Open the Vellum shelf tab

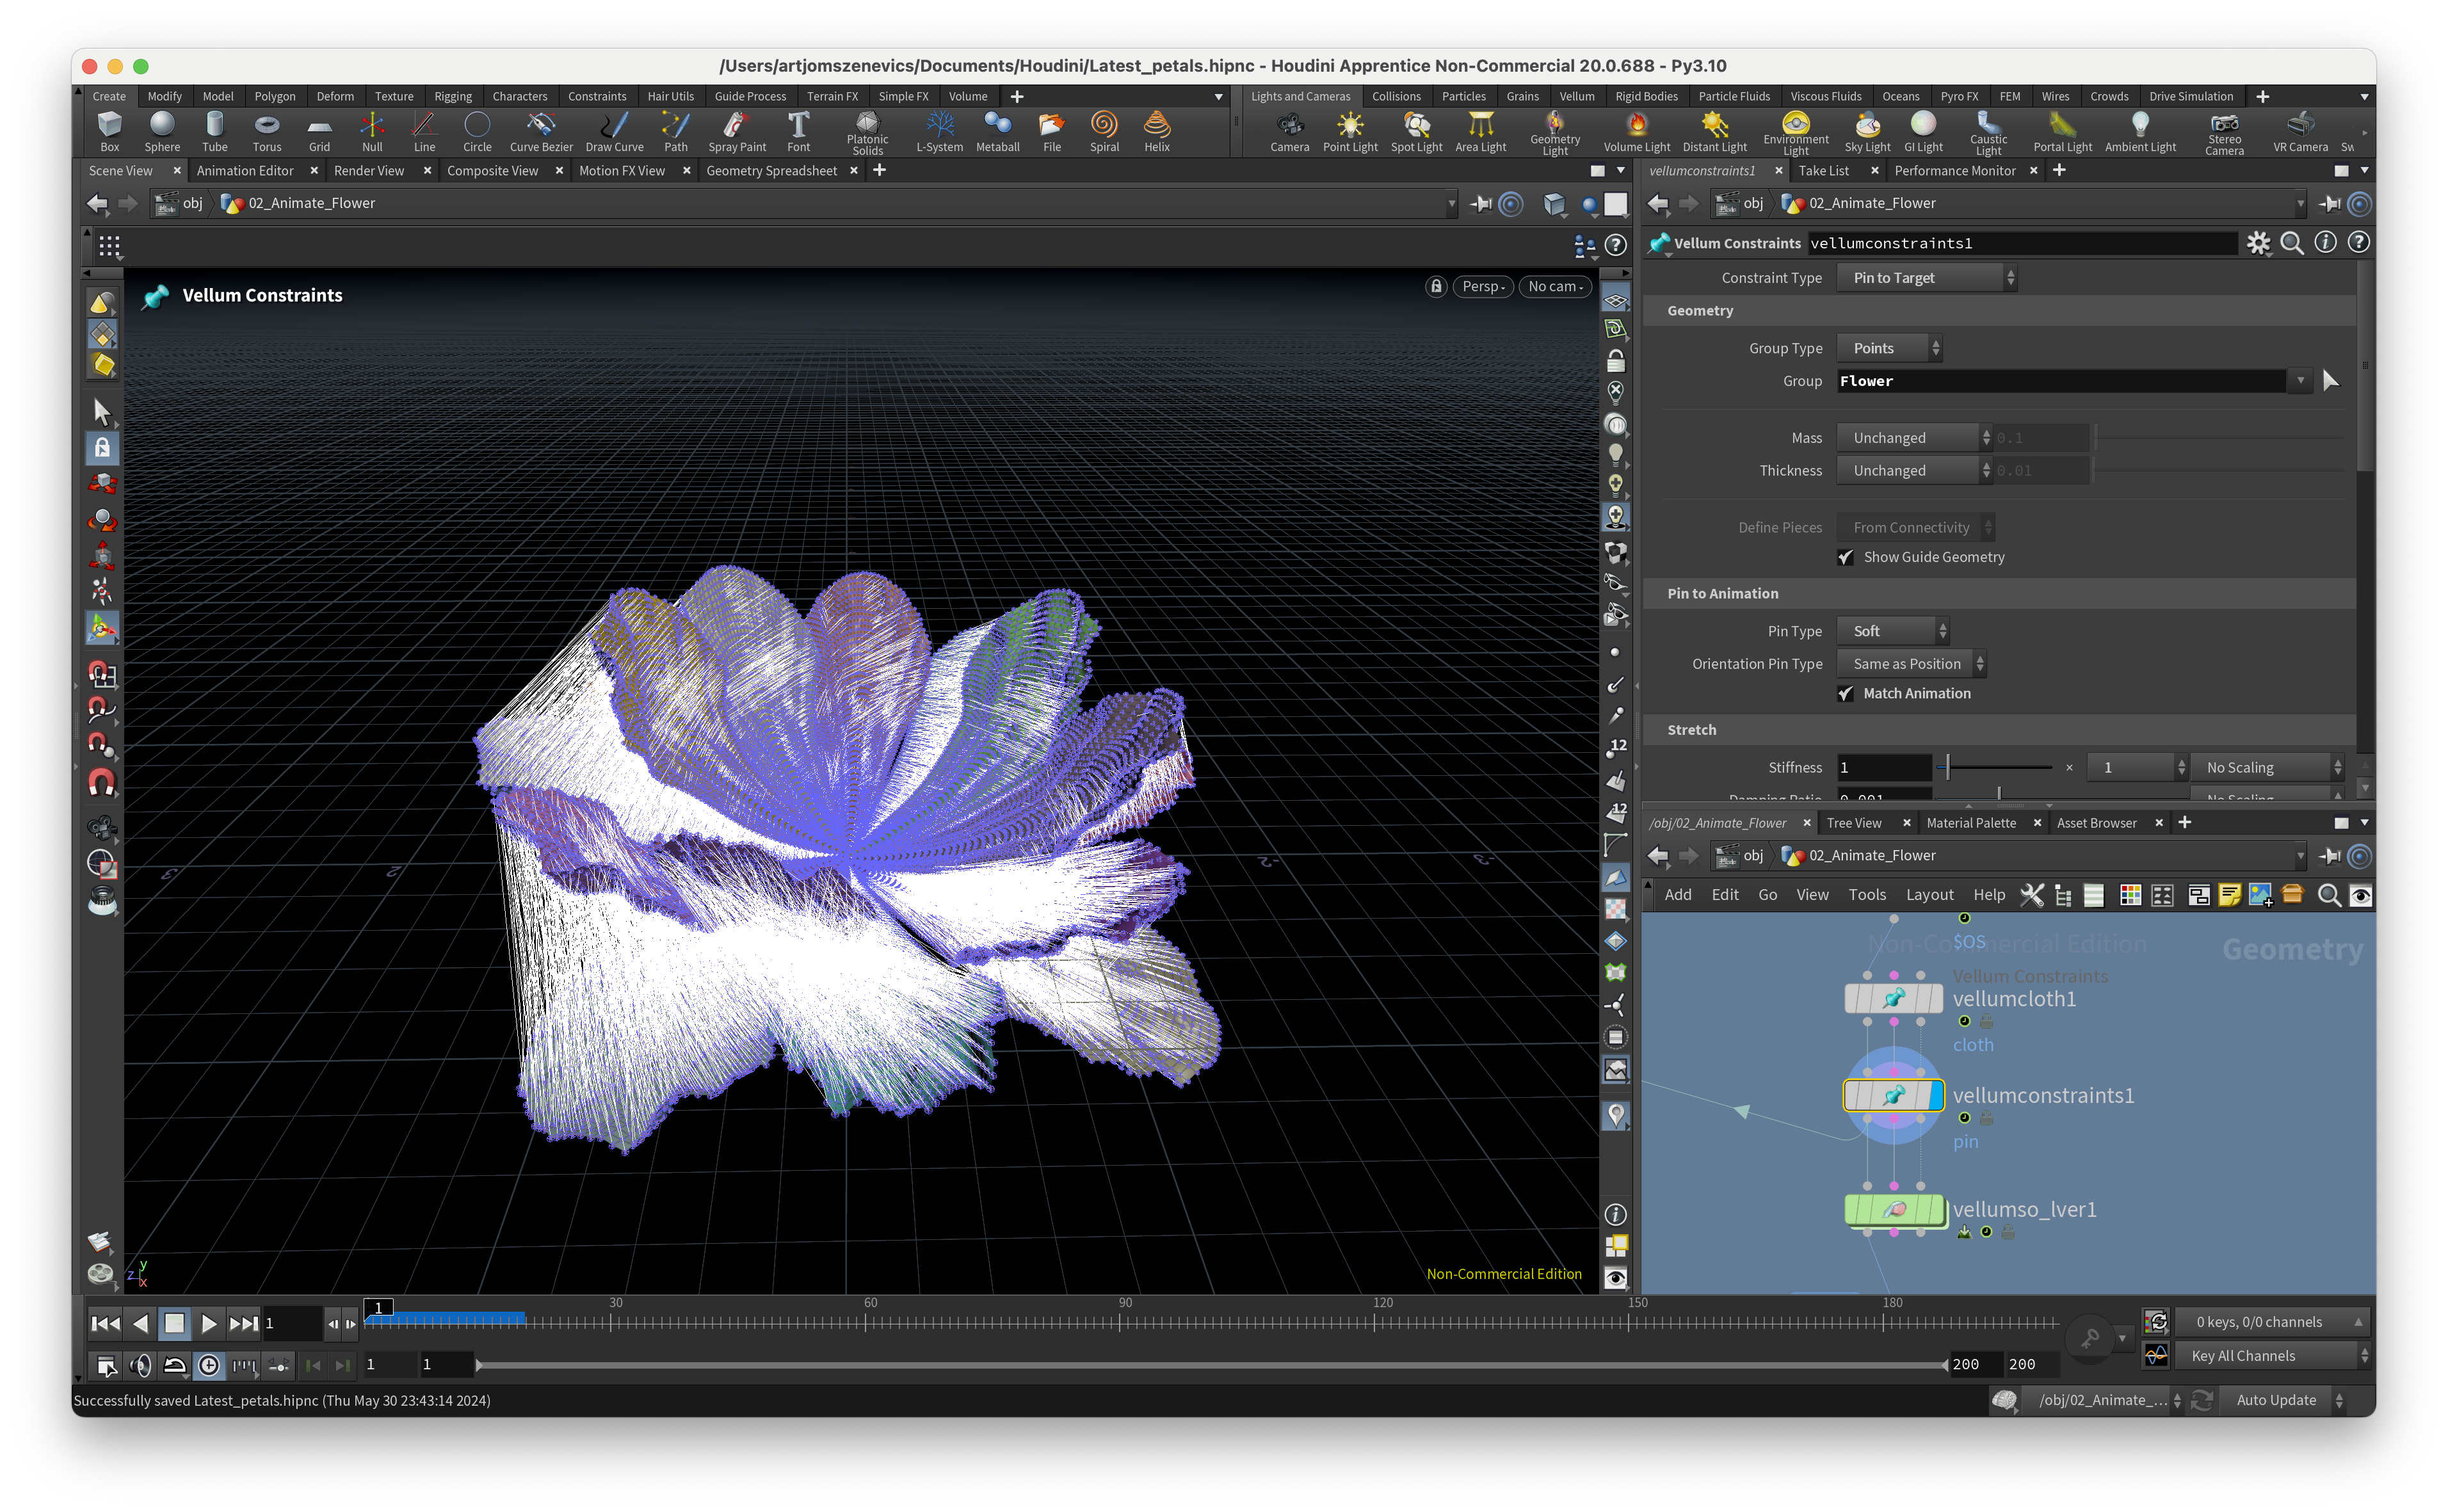1576,96
